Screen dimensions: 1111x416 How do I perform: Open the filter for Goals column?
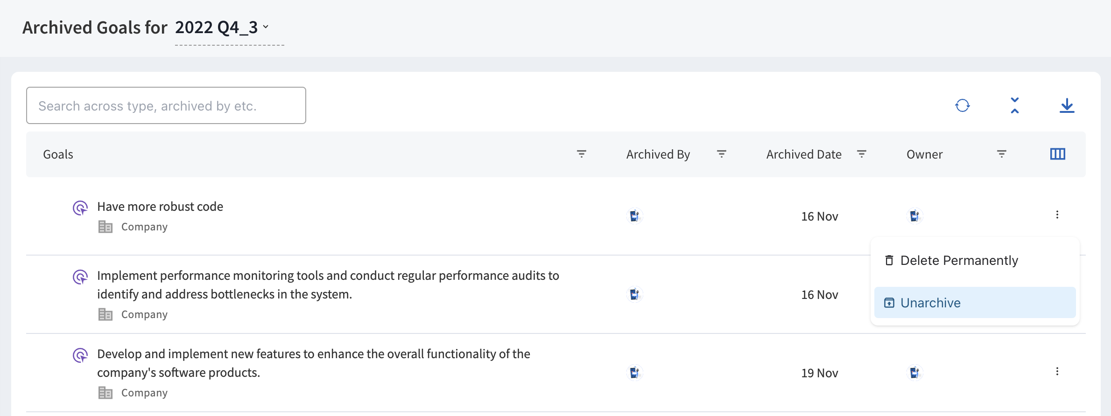(581, 154)
